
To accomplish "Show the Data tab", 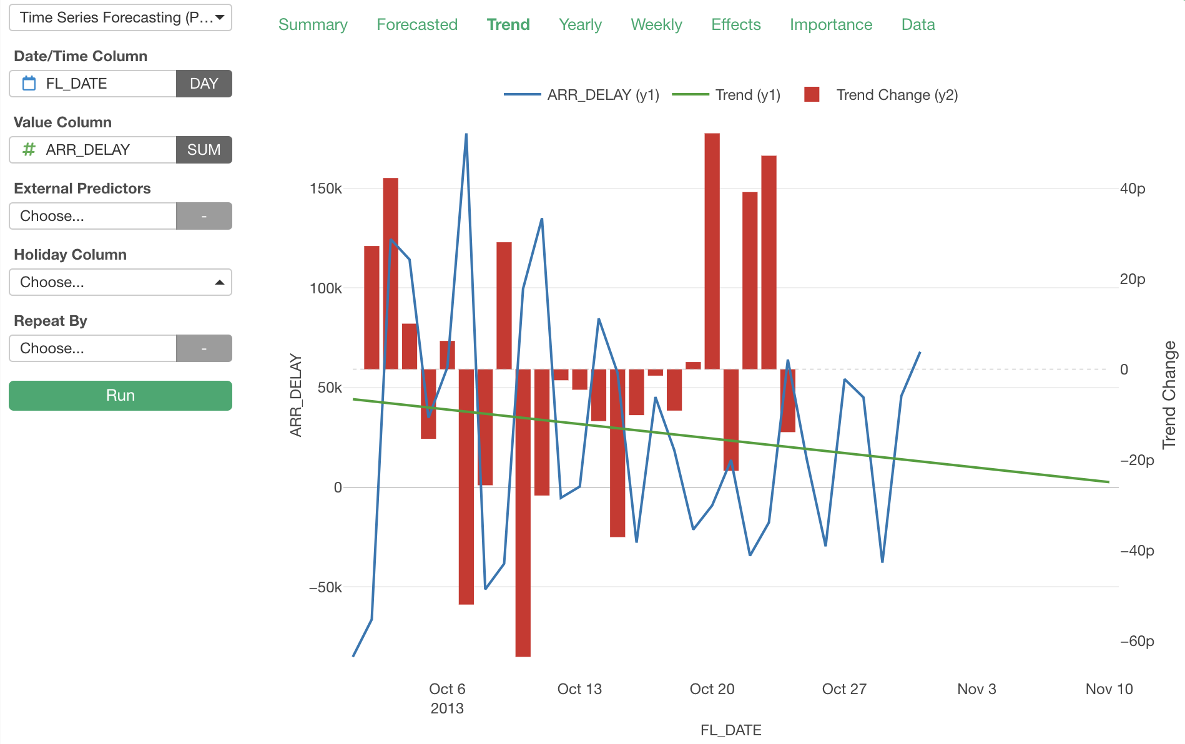I will pos(918,24).
